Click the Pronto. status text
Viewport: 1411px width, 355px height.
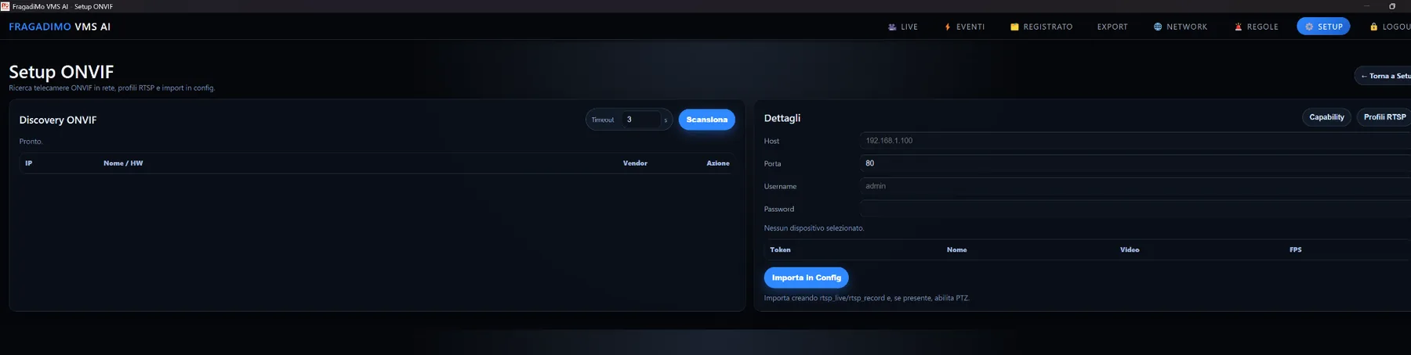coord(31,142)
